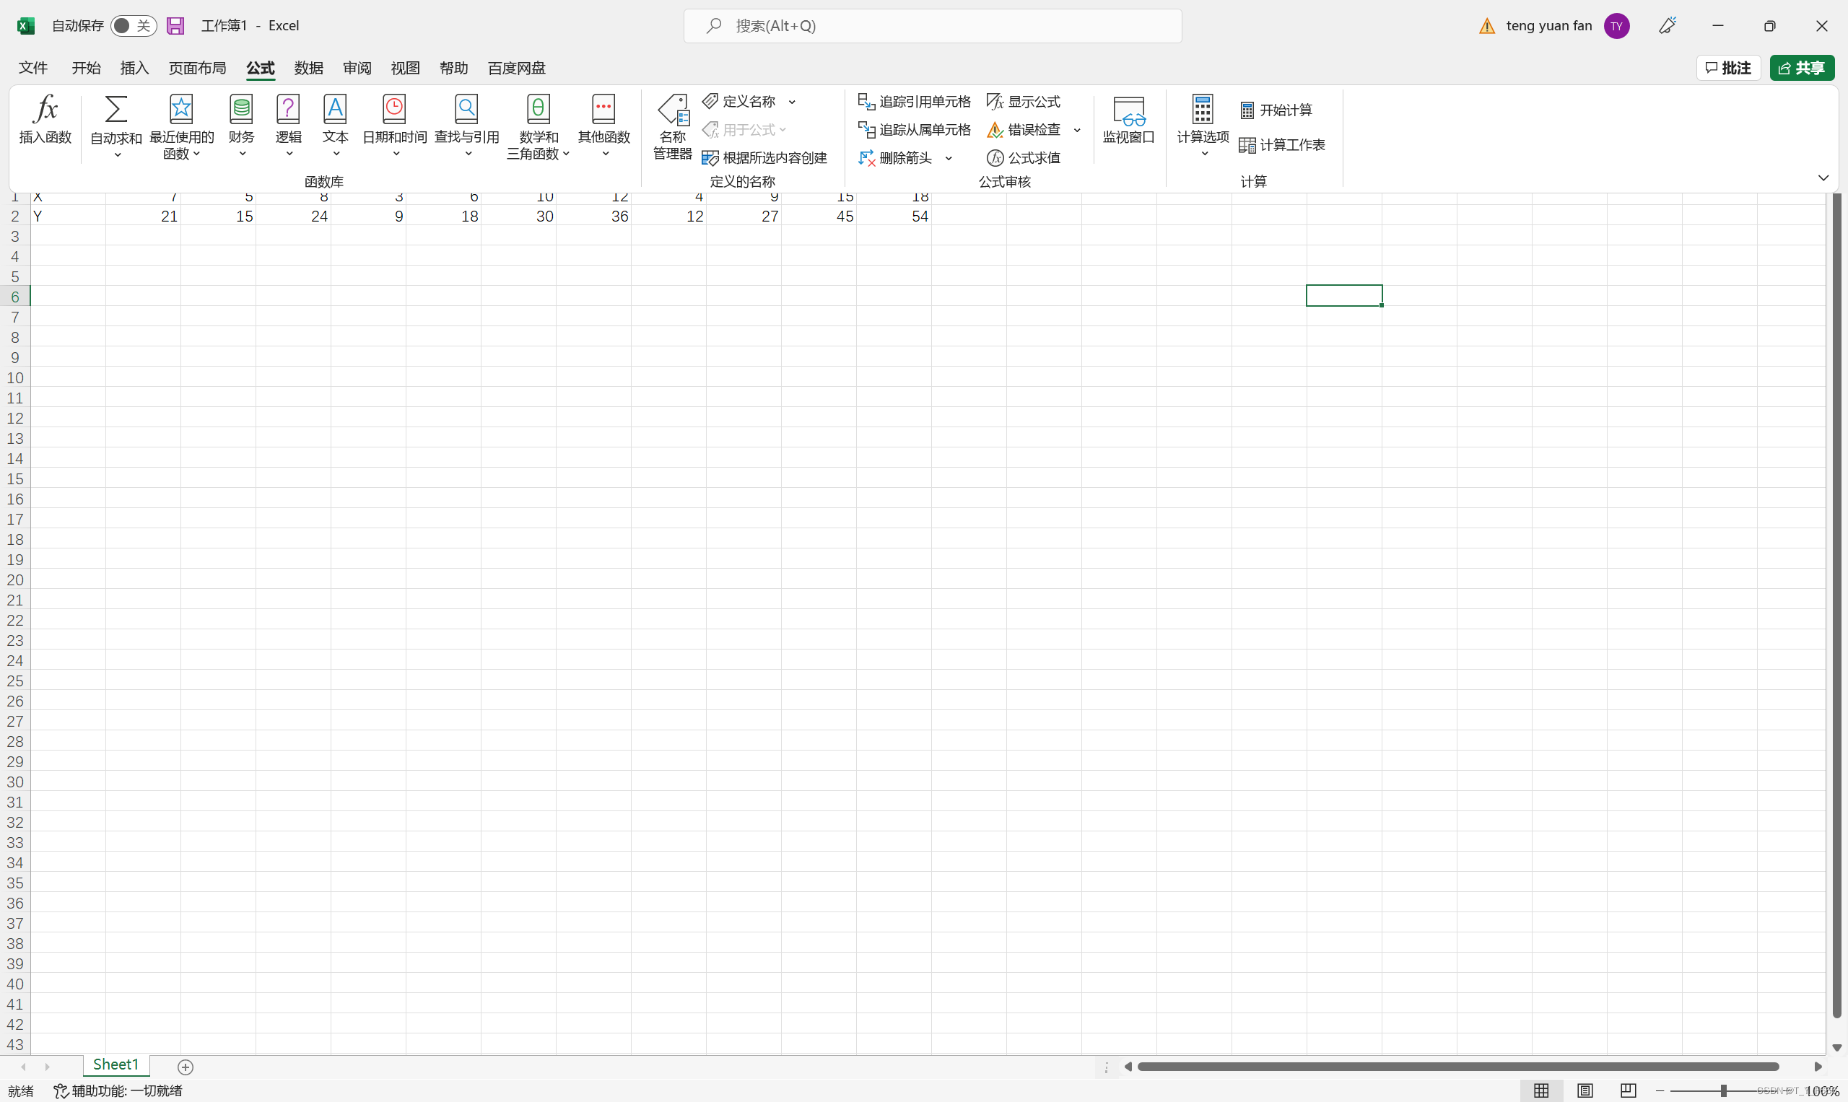This screenshot has width=1848, height=1102.
Task: Click the horizontal scrollbar thumb
Action: tap(1457, 1067)
